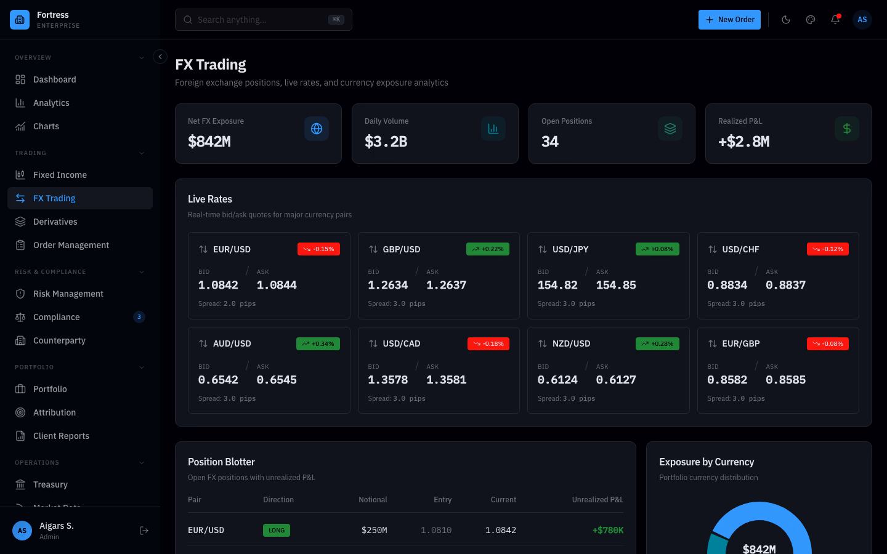Click the USD/JPY swap arrows icon
Viewport: 887px width, 554px height.
tap(543, 249)
